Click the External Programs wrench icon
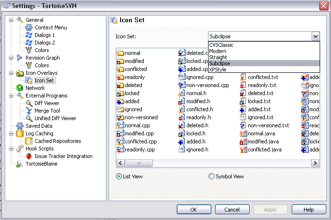 20,96
